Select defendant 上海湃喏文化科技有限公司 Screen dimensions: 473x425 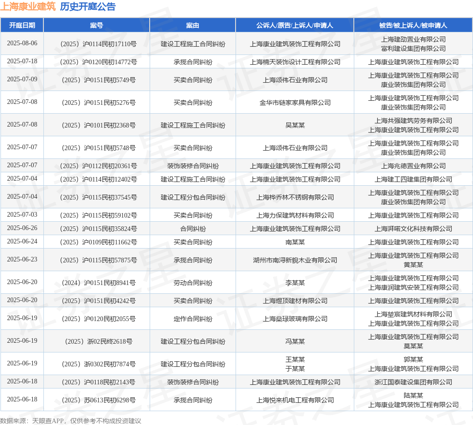[x=413, y=229]
